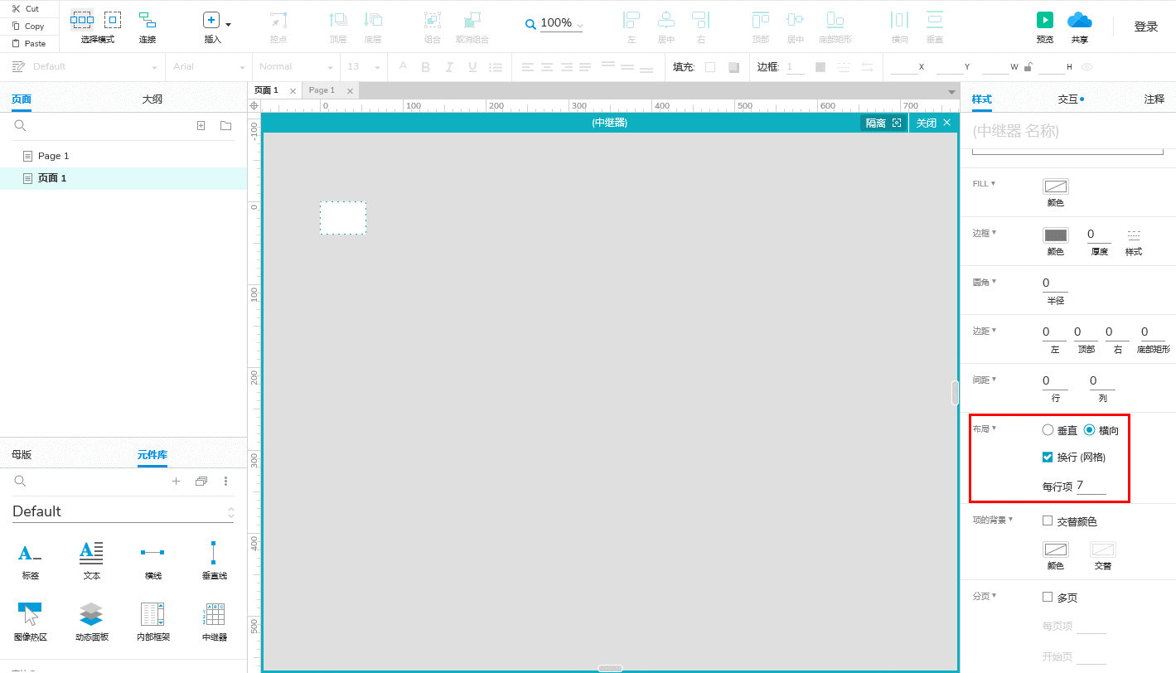The height and width of the screenshot is (673, 1176).
Task: Enable the 多页 pagination checkbox
Action: click(x=1048, y=597)
